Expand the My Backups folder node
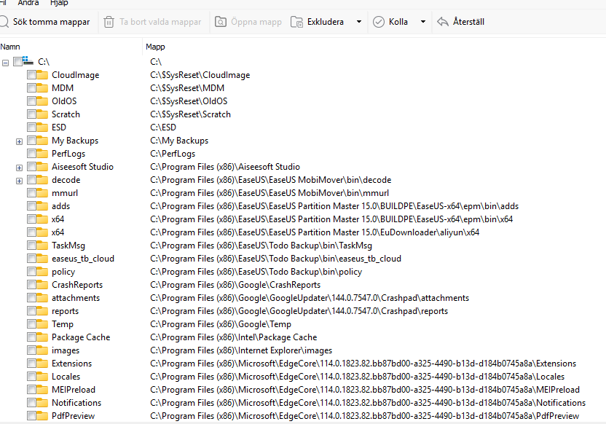 coord(19,141)
